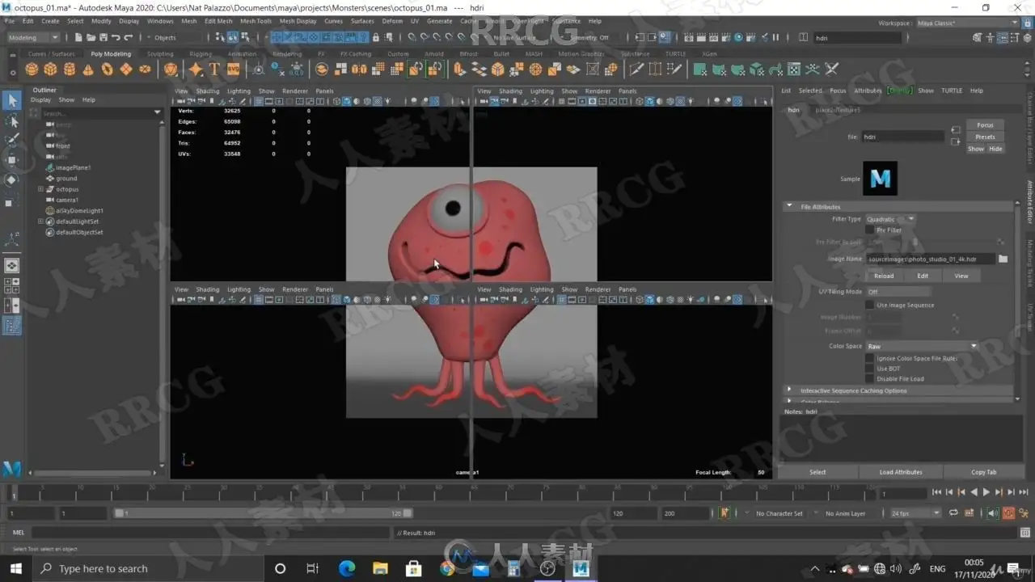Screen dimensions: 1035x582
Task: Switch to the Sculpting shelf tab
Action: click(x=160, y=54)
